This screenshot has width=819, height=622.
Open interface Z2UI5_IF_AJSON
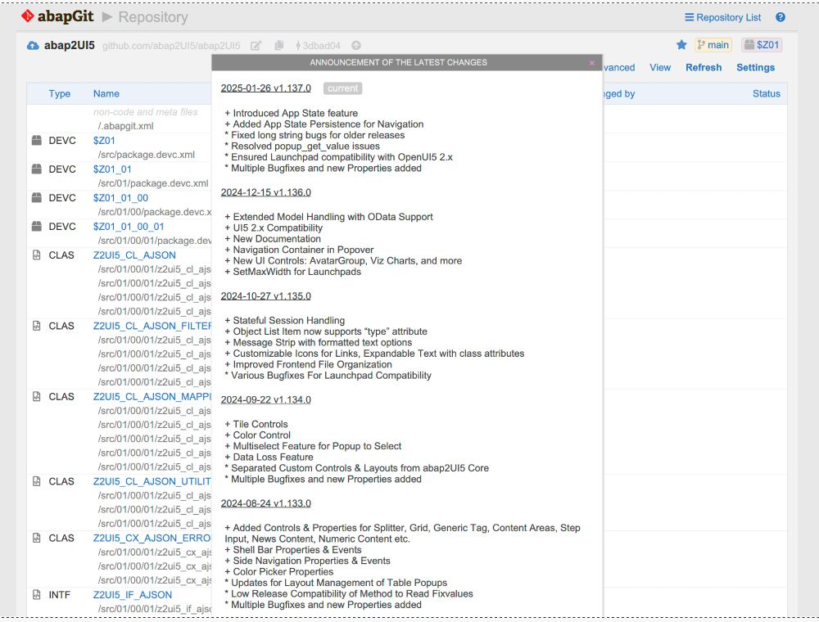click(132, 595)
